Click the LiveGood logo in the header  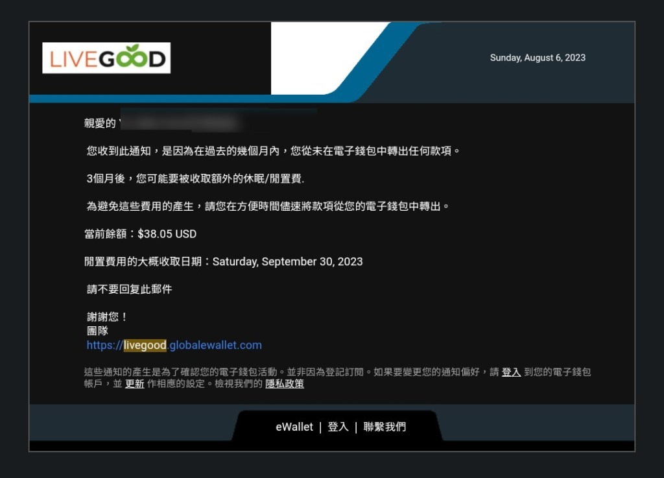(106, 58)
